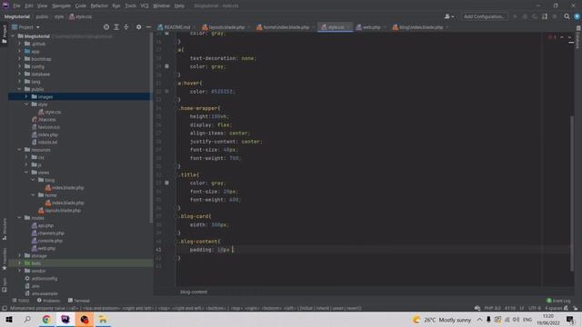
Task: Open the VCS menu
Action: tap(145, 6)
